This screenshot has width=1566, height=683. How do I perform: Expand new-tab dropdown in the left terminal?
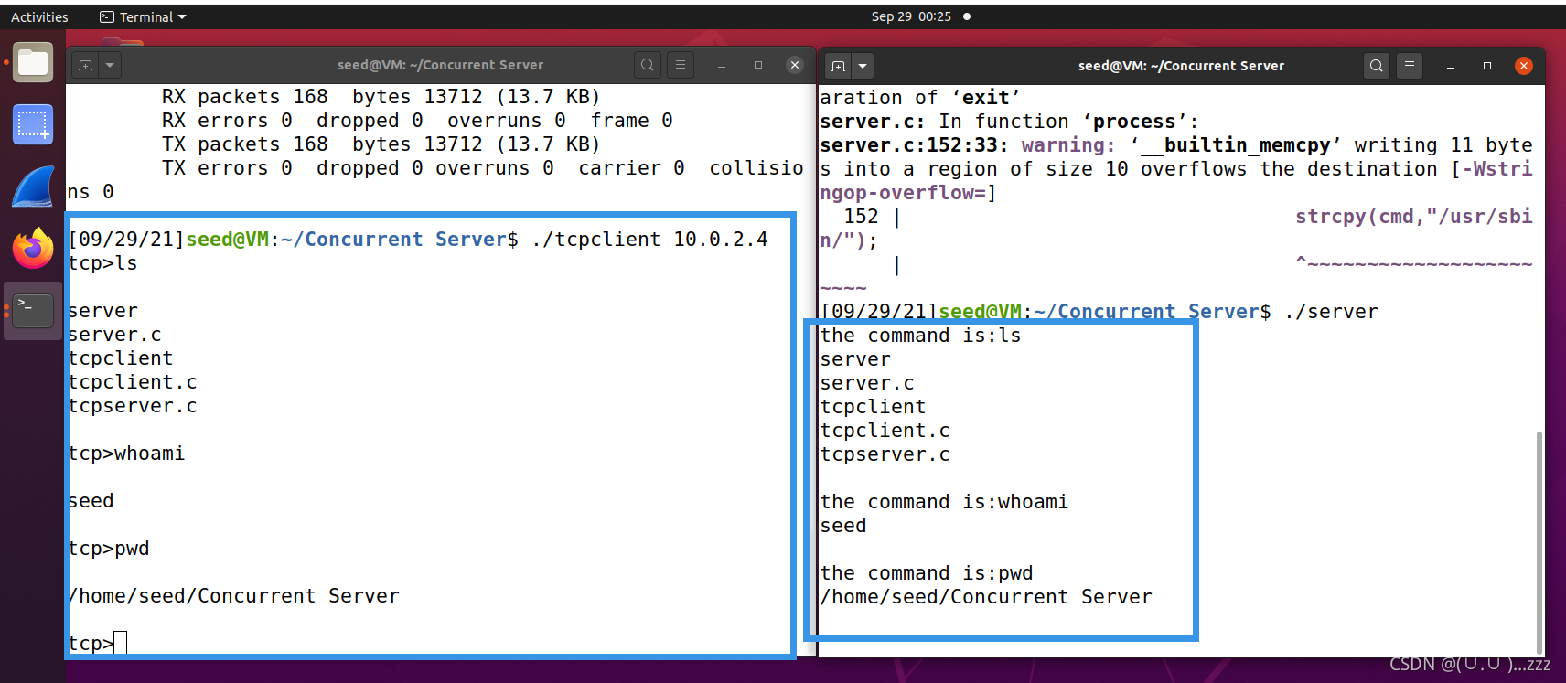110,65
